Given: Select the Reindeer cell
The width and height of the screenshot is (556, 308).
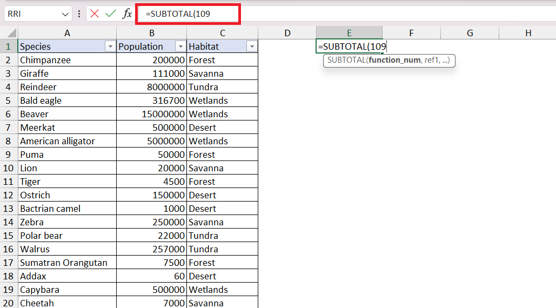Looking at the screenshot, I should click(68, 87).
